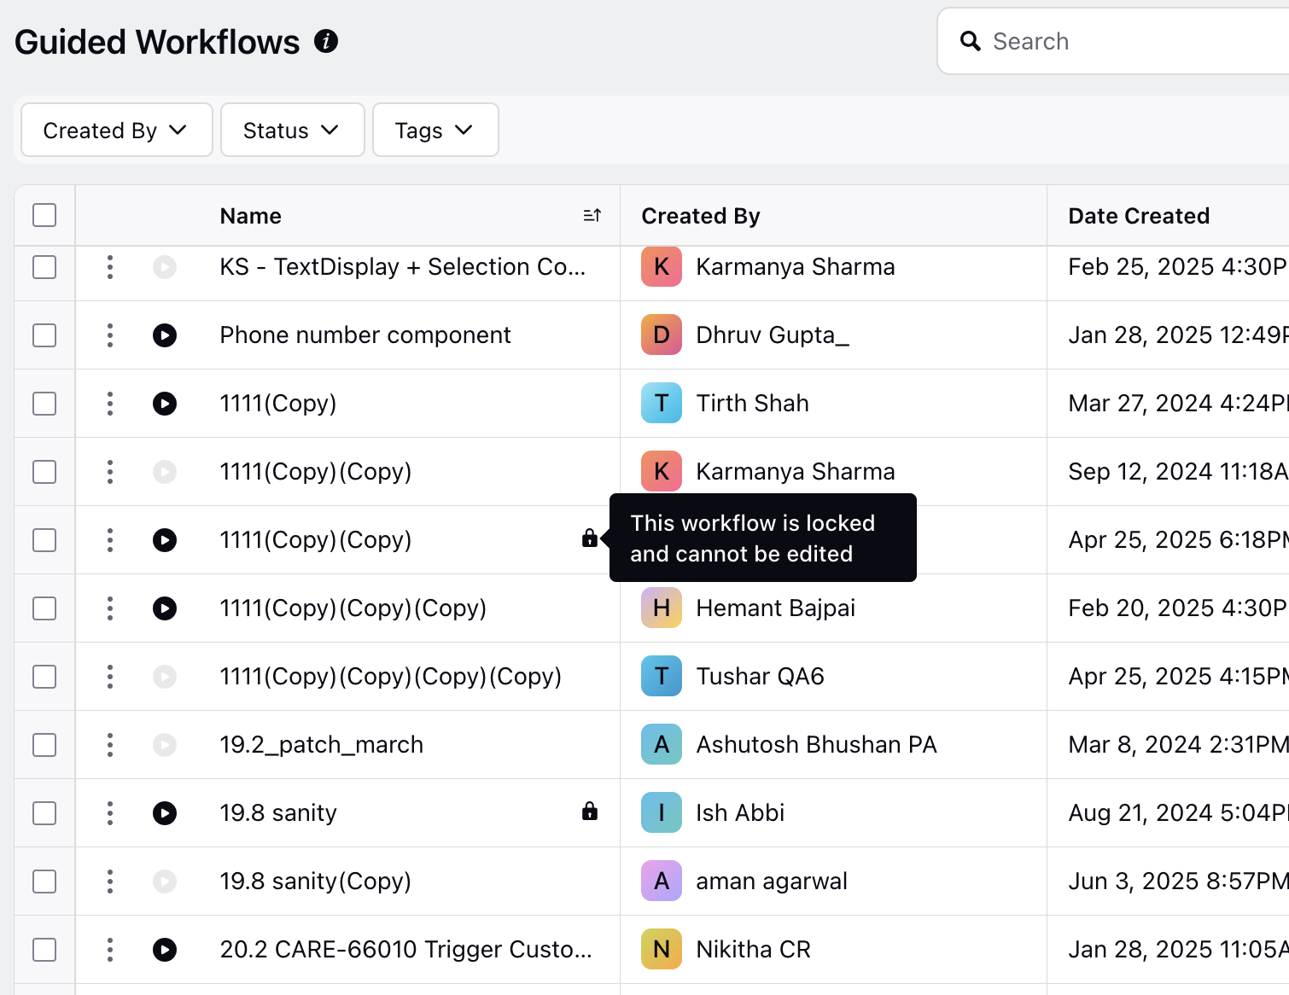
Task: Click greyed play icon for KS - TextDisplay
Action: [x=165, y=267]
